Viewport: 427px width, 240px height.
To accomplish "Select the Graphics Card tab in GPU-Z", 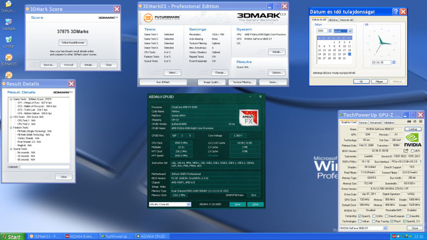I will pos(349,123).
